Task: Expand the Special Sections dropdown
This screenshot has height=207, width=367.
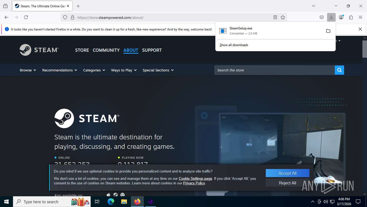Action: [x=158, y=70]
